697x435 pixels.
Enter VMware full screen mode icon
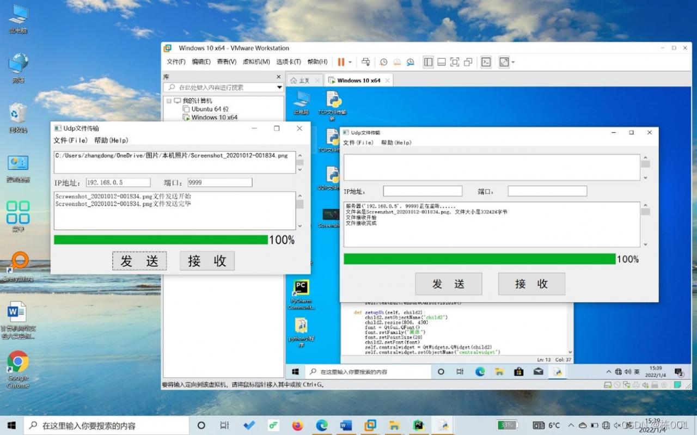[x=455, y=62]
